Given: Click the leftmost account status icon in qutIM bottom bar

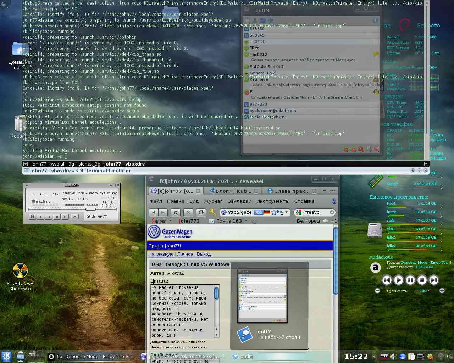Looking at the screenshot, I should (x=345, y=149).
